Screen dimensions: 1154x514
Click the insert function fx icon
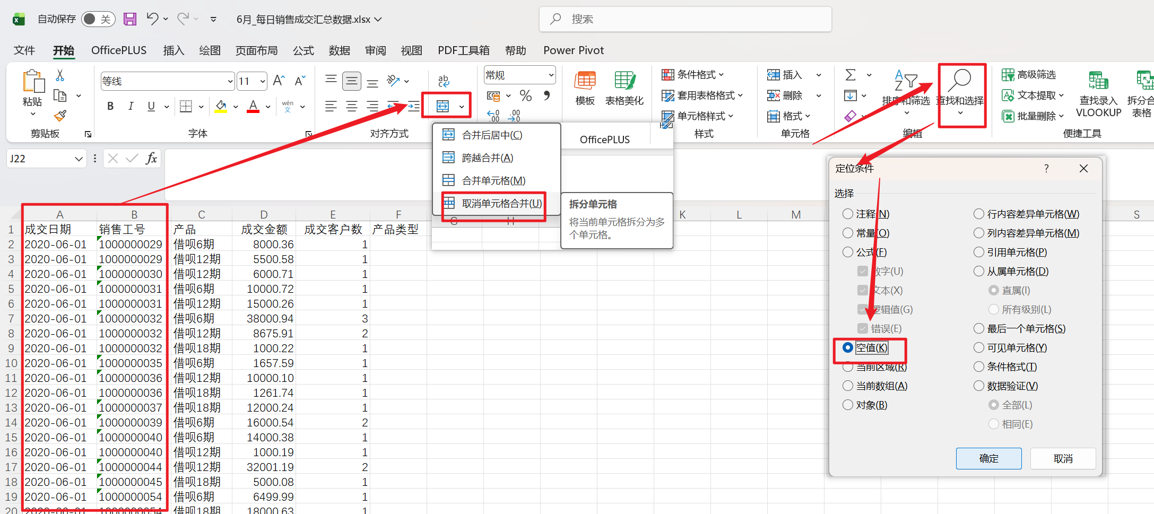[x=152, y=158]
